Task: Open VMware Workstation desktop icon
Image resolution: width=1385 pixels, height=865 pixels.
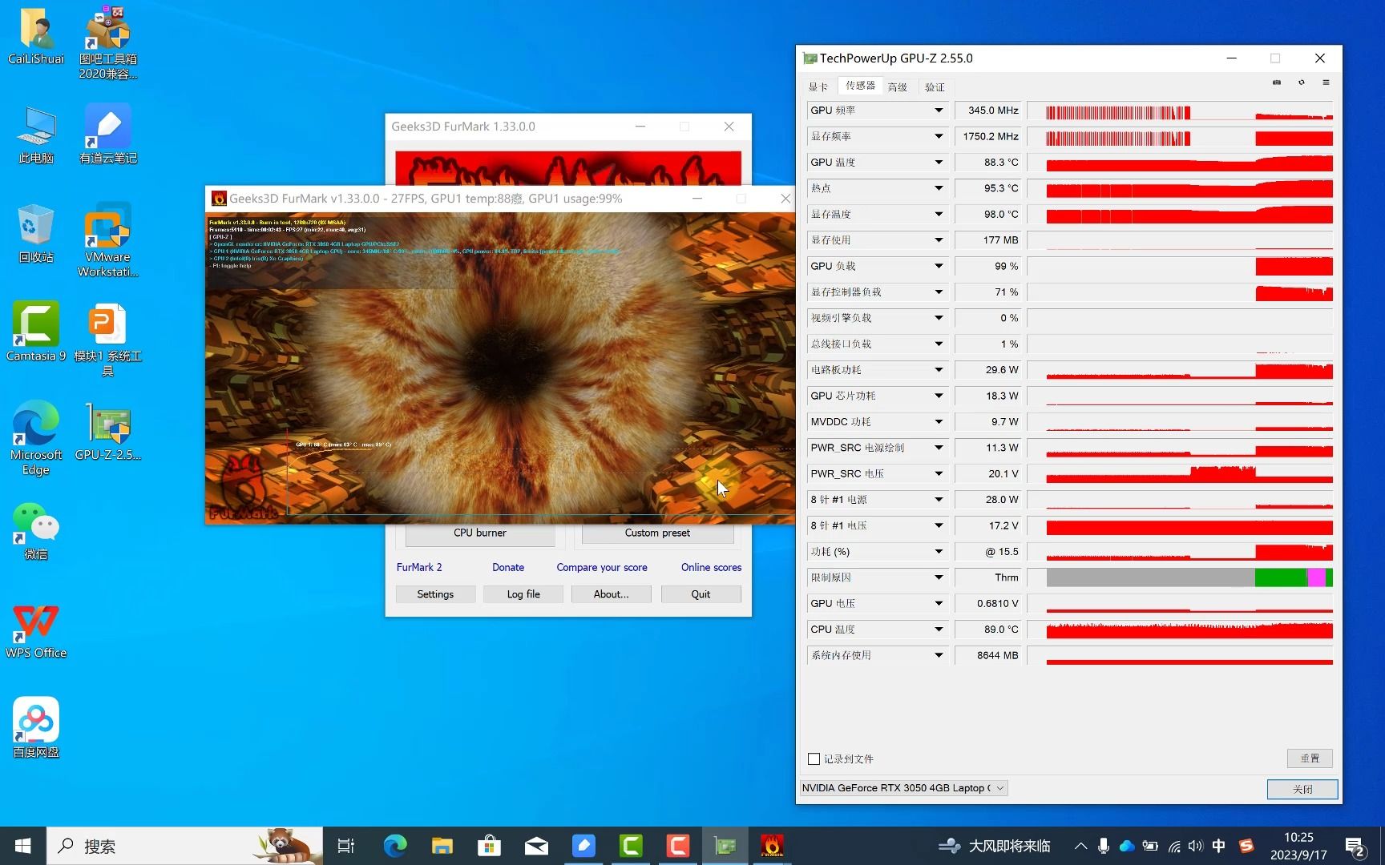Action: (108, 239)
